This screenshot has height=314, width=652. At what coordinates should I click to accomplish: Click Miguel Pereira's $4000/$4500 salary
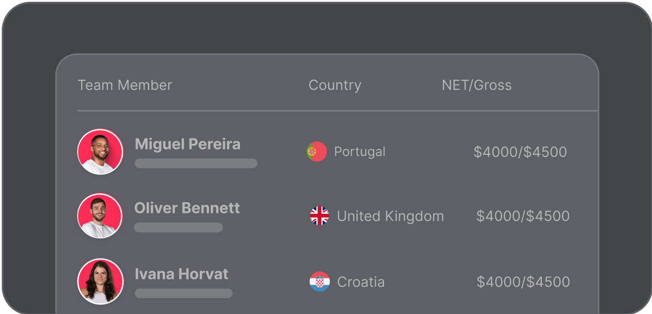click(x=520, y=152)
